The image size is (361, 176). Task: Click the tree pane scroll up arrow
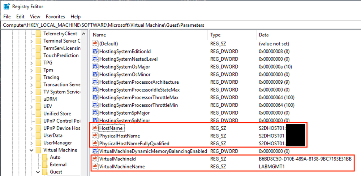coord(83,34)
